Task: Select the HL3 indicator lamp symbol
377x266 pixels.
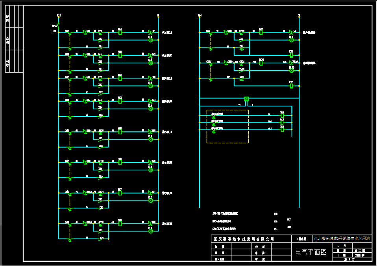Action: tap(151, 86)
